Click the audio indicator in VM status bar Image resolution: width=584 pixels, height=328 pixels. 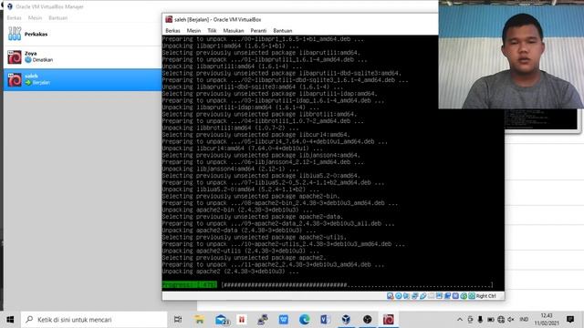[x=406, y=296]
